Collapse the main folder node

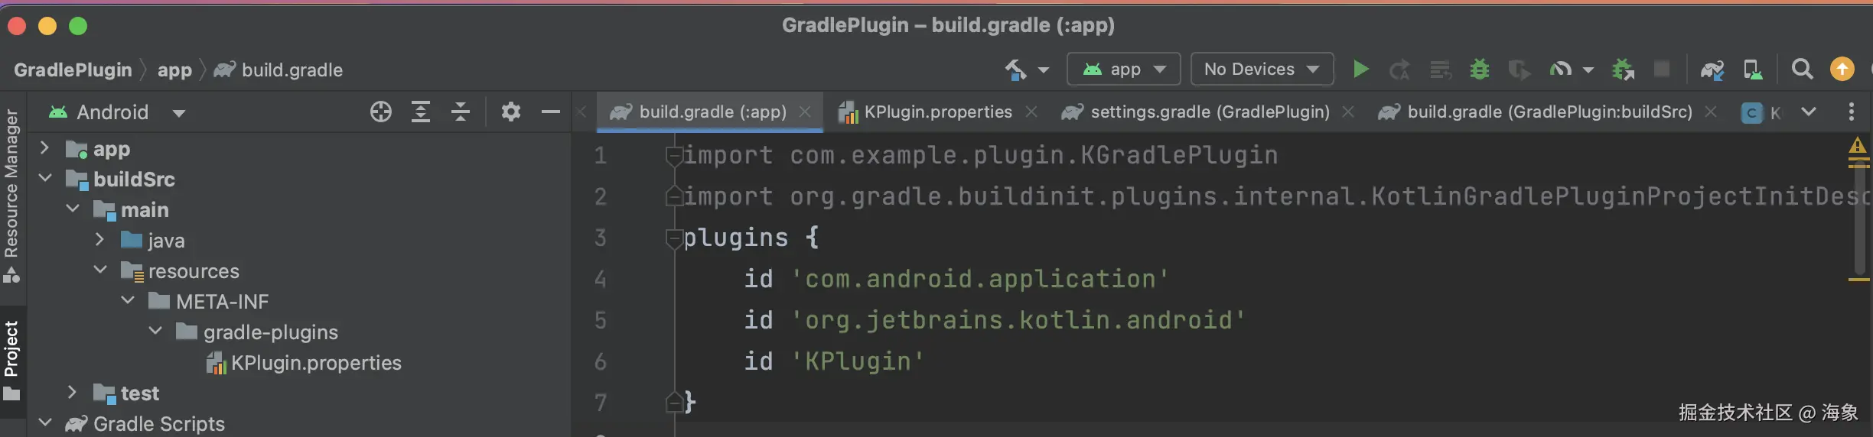pyautogui.click(x=73, y=209)
